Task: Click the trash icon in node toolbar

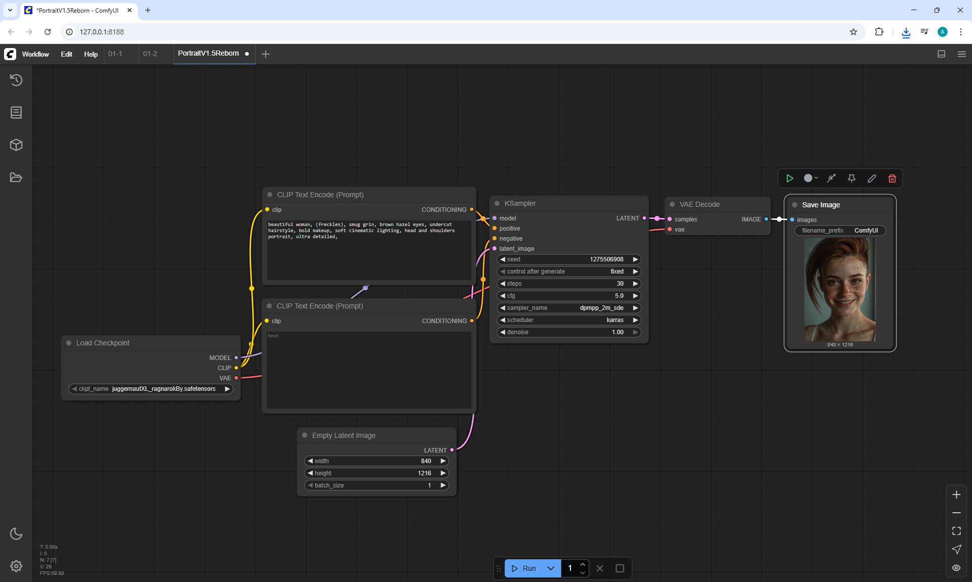Action: coord(892,178)
